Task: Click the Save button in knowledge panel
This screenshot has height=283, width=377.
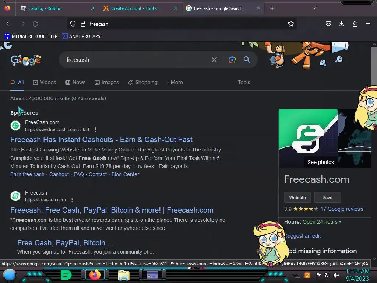Action: tap(327, 198)
